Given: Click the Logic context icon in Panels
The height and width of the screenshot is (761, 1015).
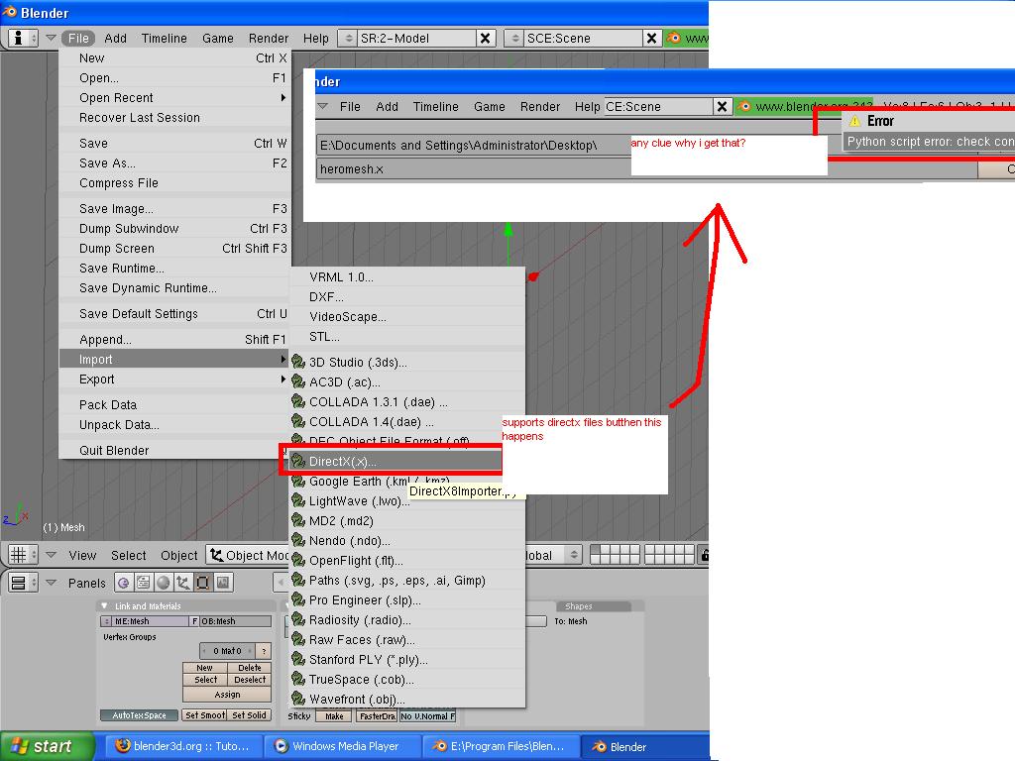Looking at the screenshot, I should 124,583.
